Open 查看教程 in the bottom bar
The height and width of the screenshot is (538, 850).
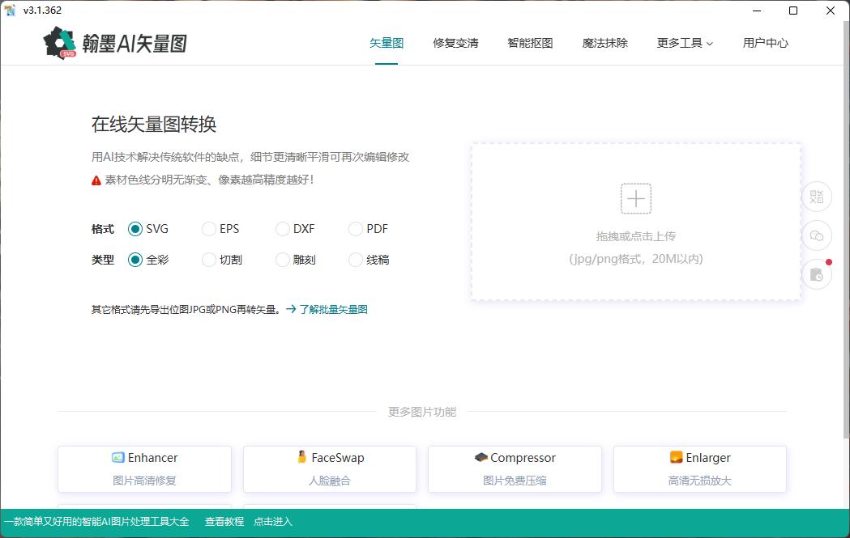point(224,521)
